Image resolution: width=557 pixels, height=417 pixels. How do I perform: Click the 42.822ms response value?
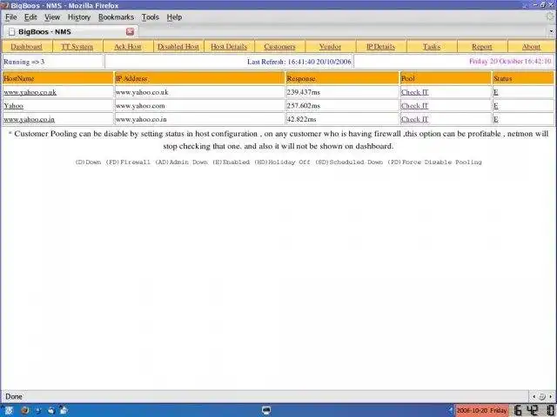[301, 120]
